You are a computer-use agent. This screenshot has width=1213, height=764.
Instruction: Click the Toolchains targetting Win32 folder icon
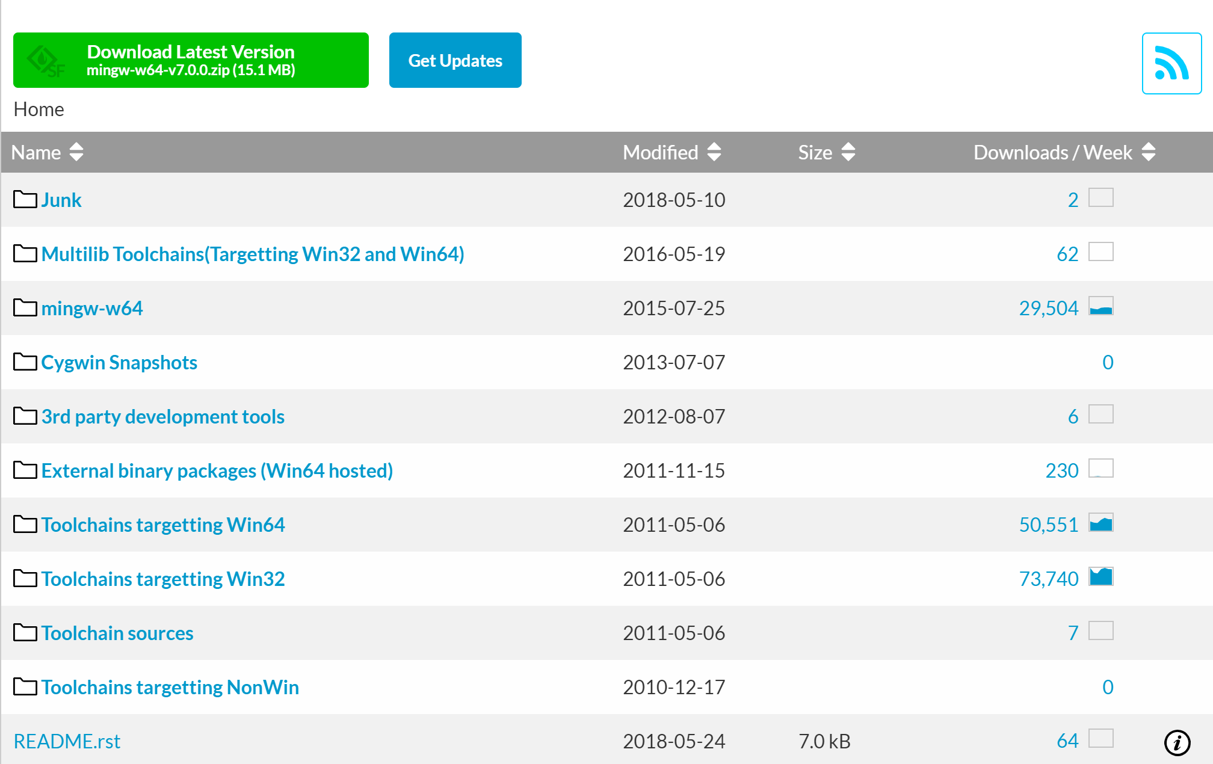coord(25,578)
